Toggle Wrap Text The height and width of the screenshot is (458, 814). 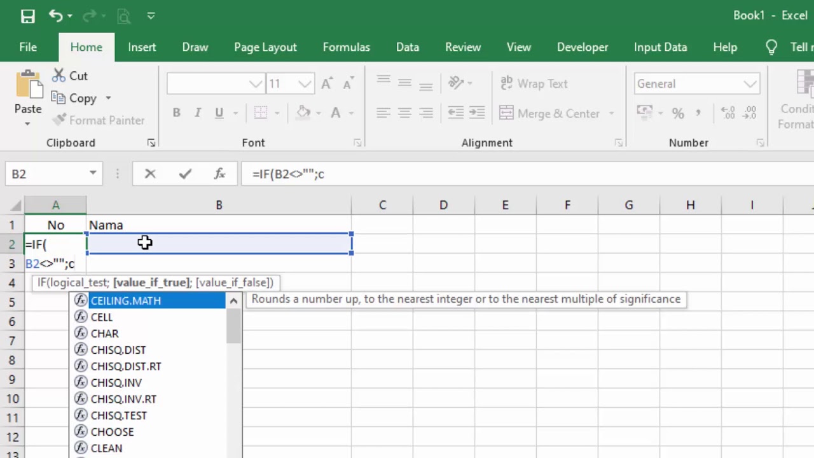pyautogui.click(x=534, y=83)
